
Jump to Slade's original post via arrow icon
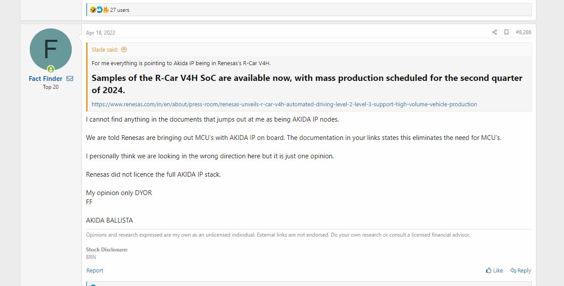(124, 50)
